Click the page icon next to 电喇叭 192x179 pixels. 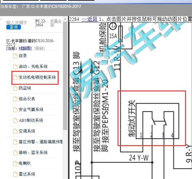click(x=15, y=164)
